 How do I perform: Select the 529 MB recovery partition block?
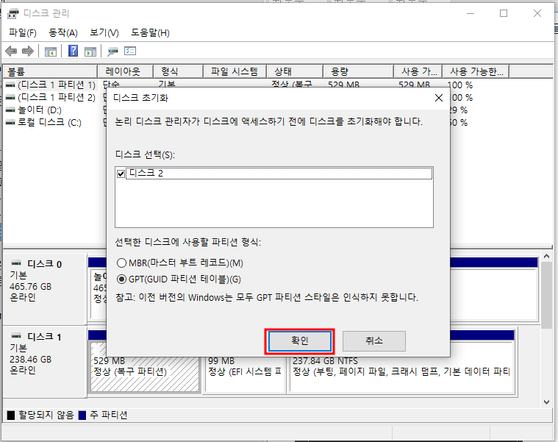(x=145, y=366)
